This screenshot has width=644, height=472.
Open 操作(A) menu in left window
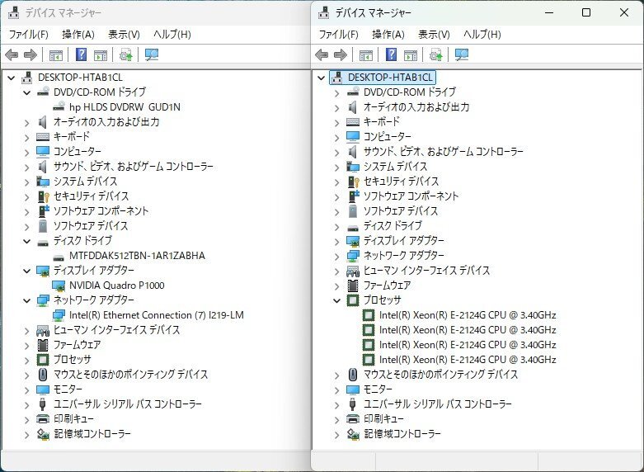tap(78, 35)
